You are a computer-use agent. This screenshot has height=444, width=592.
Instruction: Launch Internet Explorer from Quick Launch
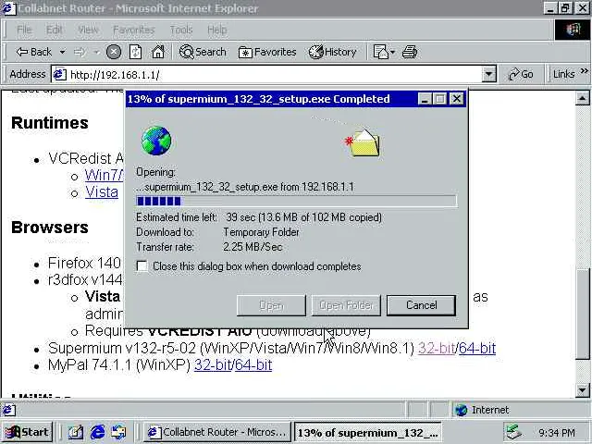pyautogui.click(x=97, y=432)
